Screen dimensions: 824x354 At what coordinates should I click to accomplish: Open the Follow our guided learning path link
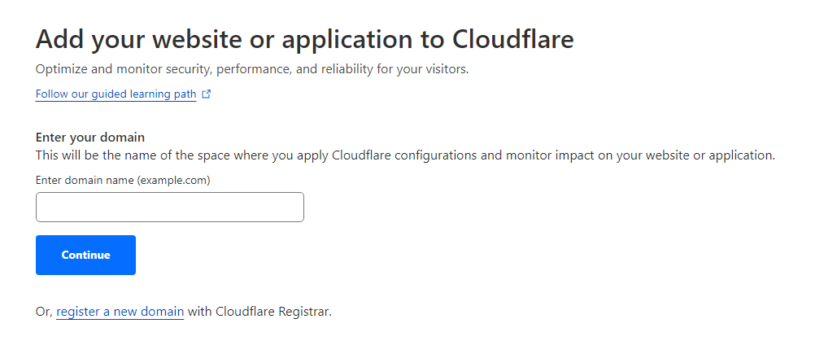point(116,94)
